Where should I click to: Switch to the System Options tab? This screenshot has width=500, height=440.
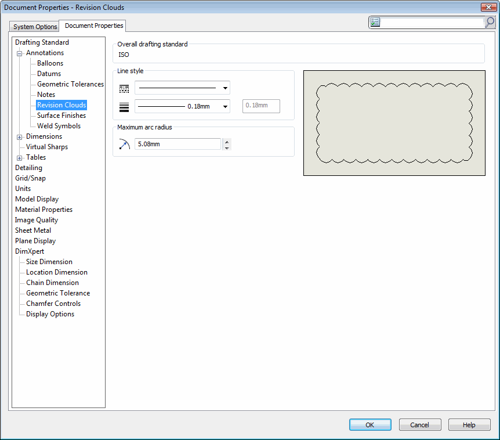pyautogui.click(x=35, y=27)
